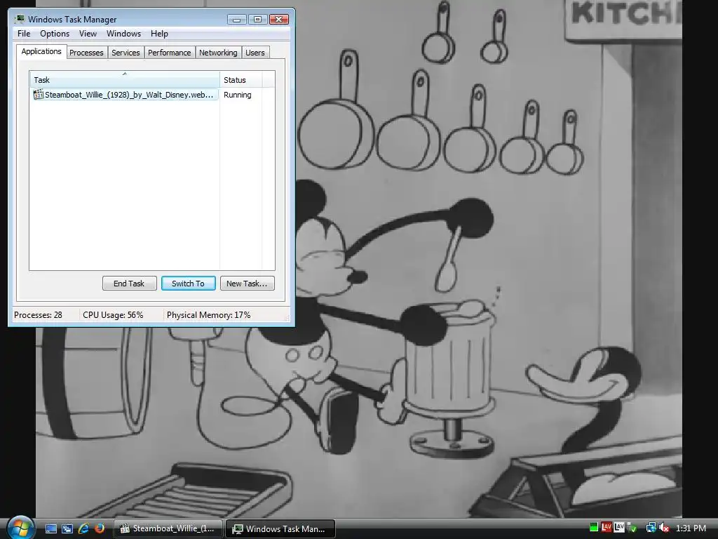The width and height of the screenshot is (718, 539).
Task: Open the Options menu
Action: (55, 34)
